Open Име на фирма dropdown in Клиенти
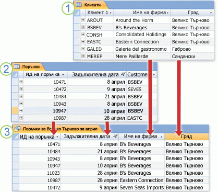Image resolution: width=218 pixels, height=192 pixels. (167, 13)
